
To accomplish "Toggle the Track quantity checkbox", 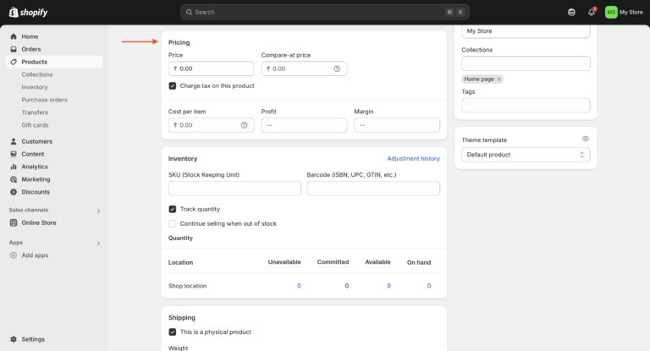I will tap(173, 209).
